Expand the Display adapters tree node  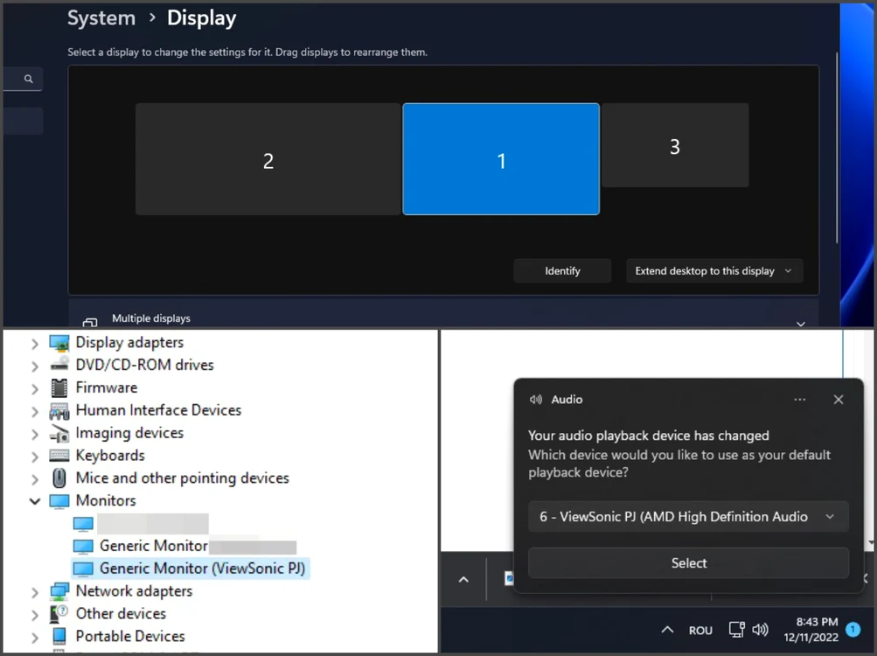(35, 343)
